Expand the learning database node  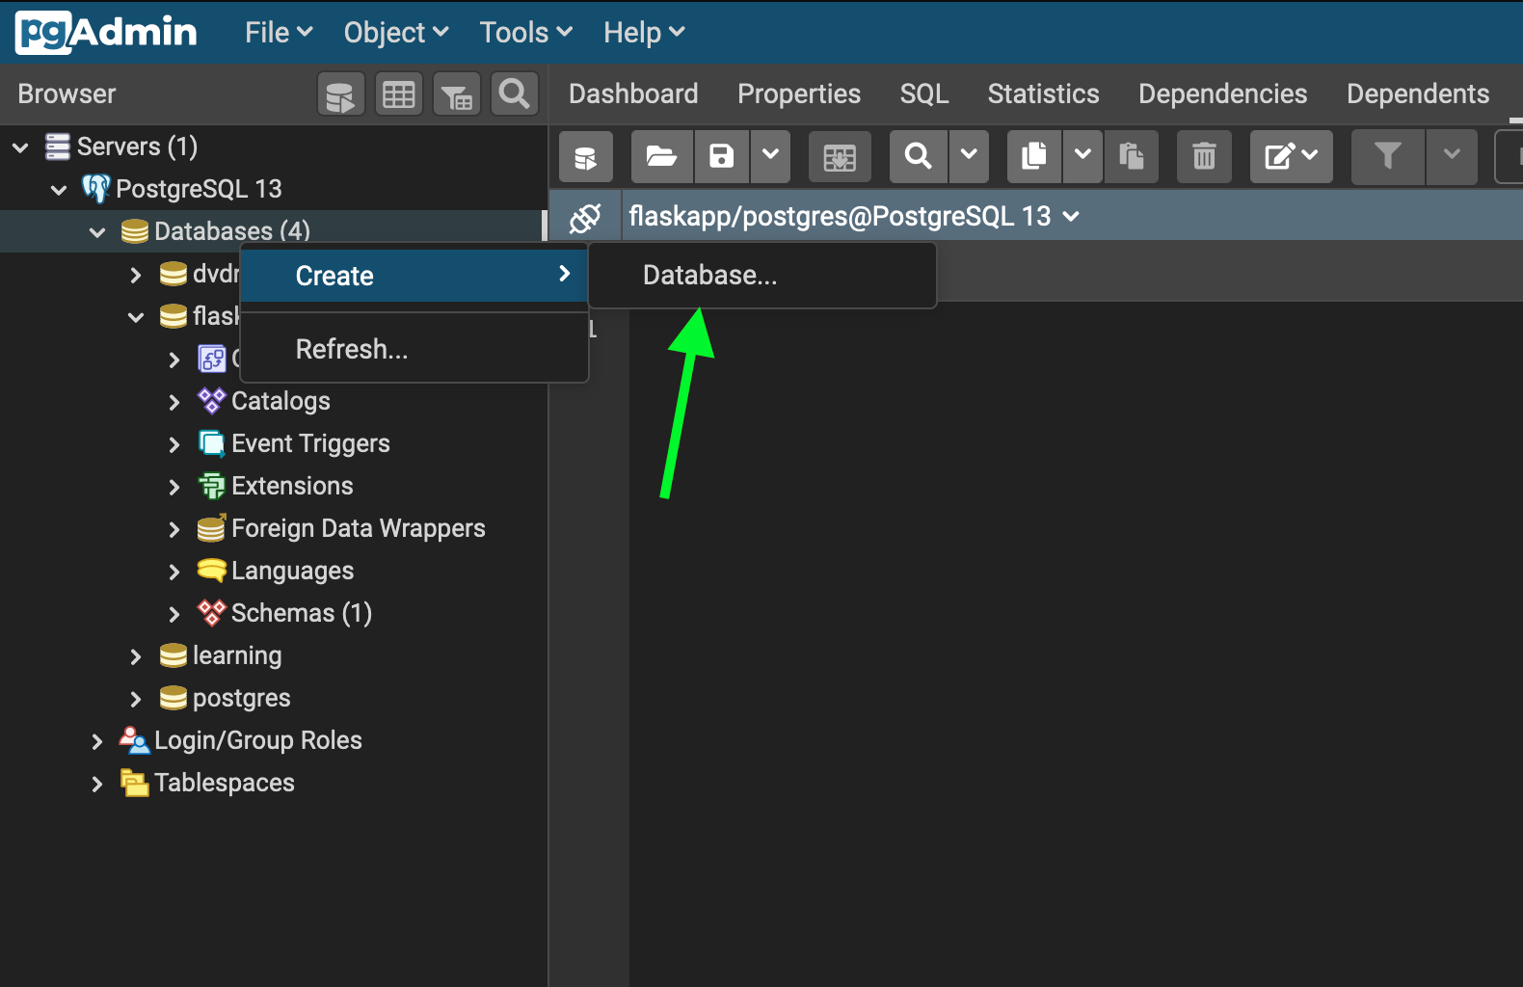click(x=136, y=656)
